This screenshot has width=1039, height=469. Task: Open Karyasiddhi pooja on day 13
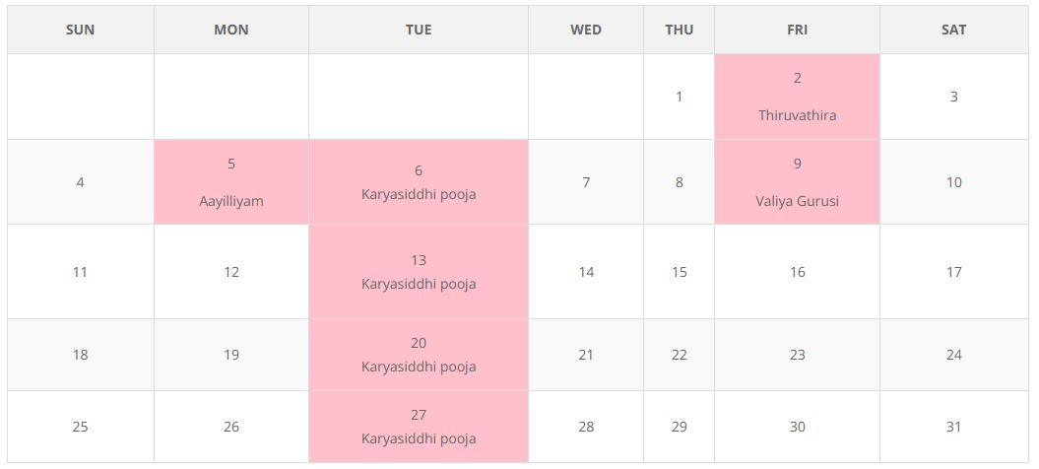coord(419,284)
